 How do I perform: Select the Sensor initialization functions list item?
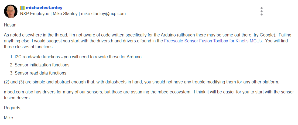pos(42,65)
